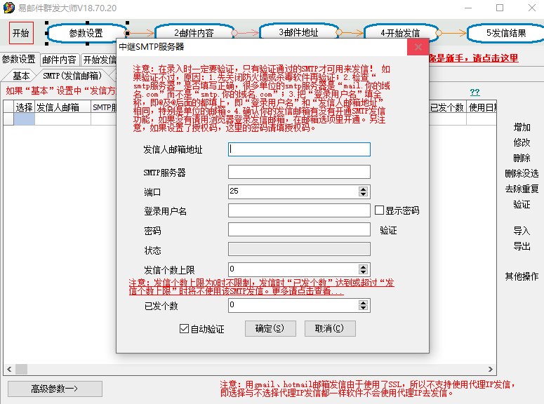Decrease the 发信个数上限 with down arrow
This screenshot has width=544, height=404.
(x=363, y=272)
